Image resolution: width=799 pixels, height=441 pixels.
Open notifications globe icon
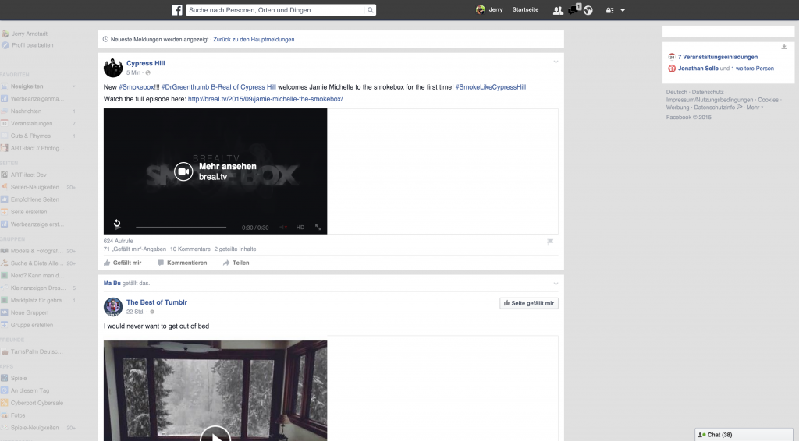588,10
